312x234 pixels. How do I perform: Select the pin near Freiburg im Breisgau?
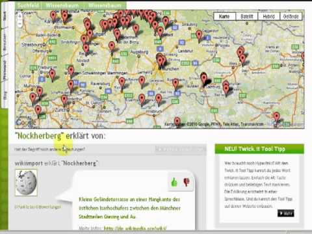coord(52,75)
